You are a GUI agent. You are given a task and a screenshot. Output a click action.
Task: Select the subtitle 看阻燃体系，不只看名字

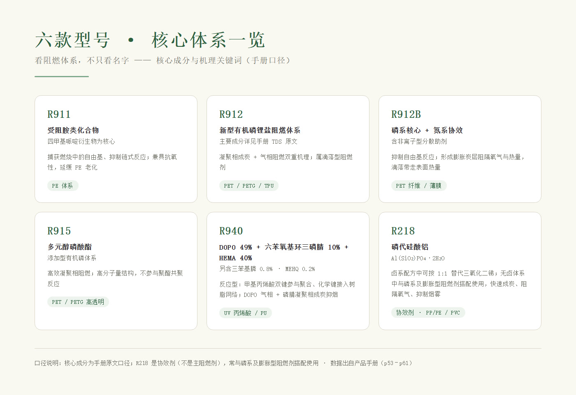point(82,60)
